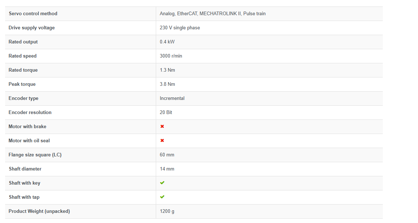Click the 0.4 kW value
Viewport: 418px width, 223px height.
pyautogui.click(x=167, y=42)
